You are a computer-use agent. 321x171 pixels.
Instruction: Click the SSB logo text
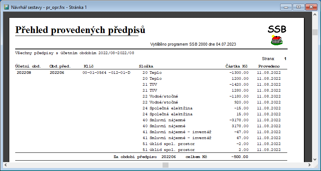click(x=277, y=29)
